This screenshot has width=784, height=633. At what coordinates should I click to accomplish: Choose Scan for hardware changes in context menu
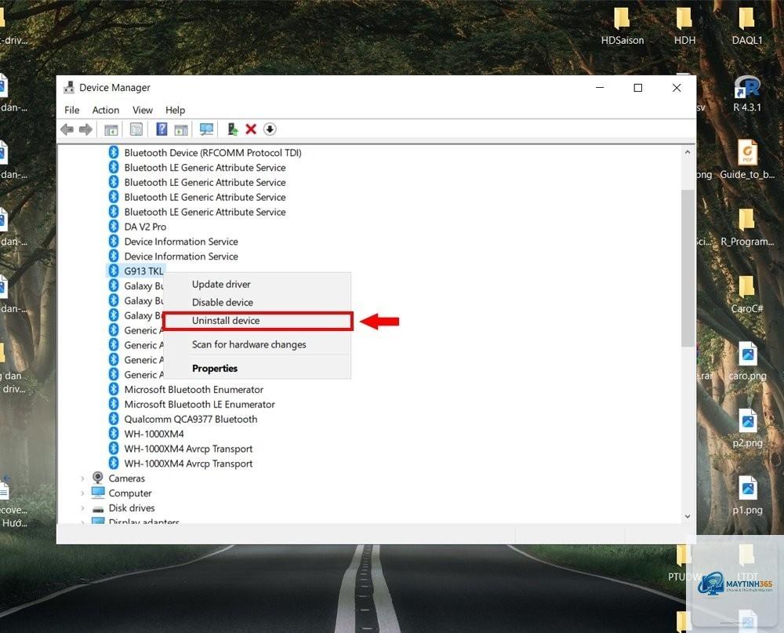click(x=257, y=344)
